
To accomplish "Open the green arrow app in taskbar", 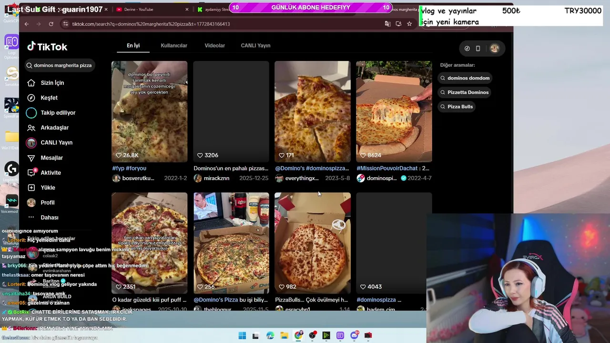I will (326, 335).
